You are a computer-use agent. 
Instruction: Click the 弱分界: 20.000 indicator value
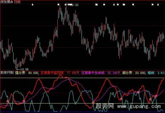click(x=134, y=73)
